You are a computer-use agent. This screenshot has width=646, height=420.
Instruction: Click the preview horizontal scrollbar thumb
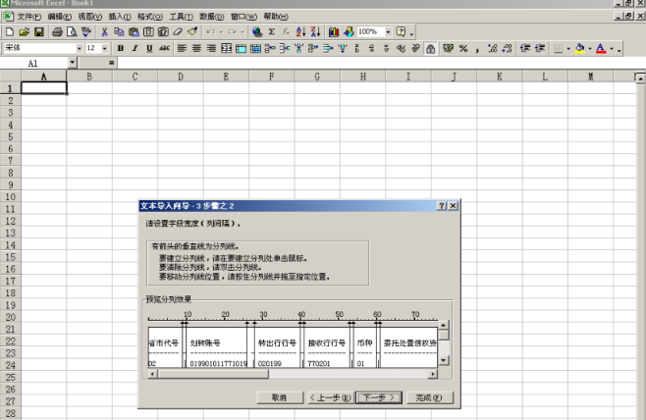coord(213,374)
